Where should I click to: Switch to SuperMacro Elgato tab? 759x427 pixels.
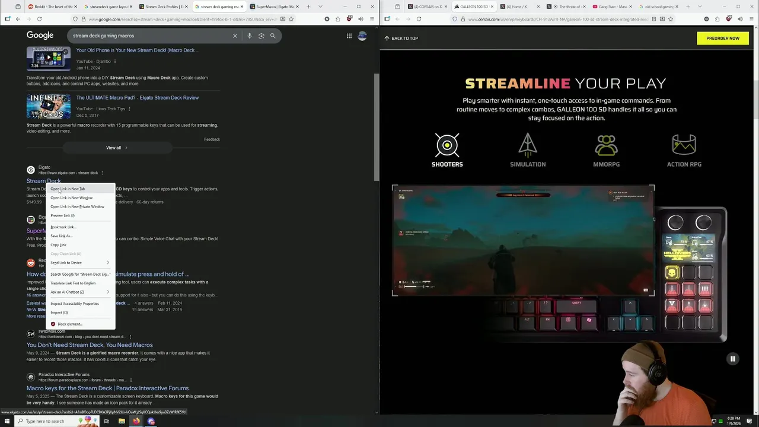point(275,7)
